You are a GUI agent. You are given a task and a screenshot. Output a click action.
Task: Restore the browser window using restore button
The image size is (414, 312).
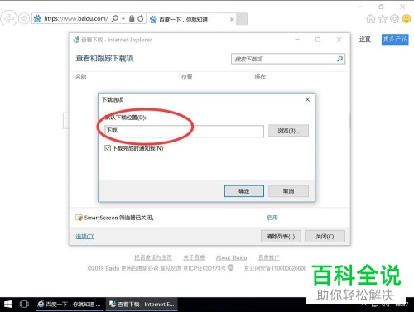tap(381, 7)
